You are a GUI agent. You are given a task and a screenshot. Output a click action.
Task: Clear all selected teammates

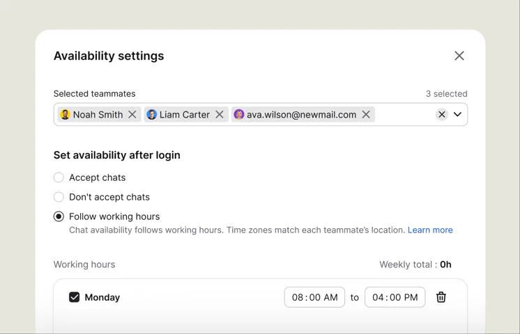442,115
